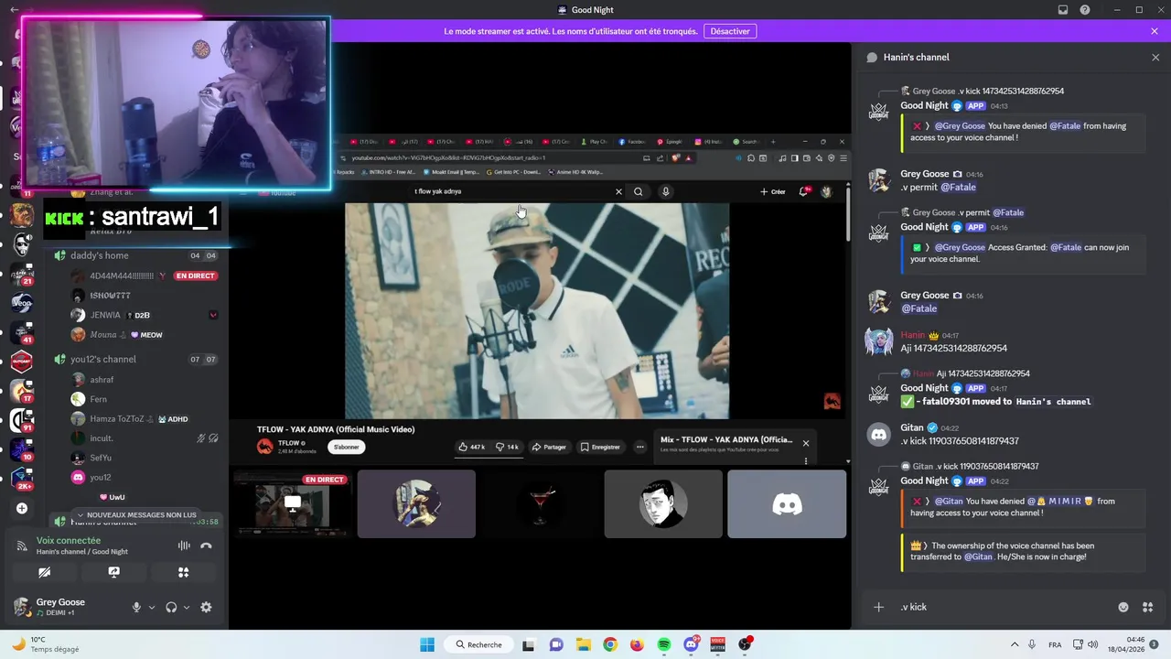Click the Partager button under the video
This screenshot has height=659, width=1171.
[x=549, y=447]
